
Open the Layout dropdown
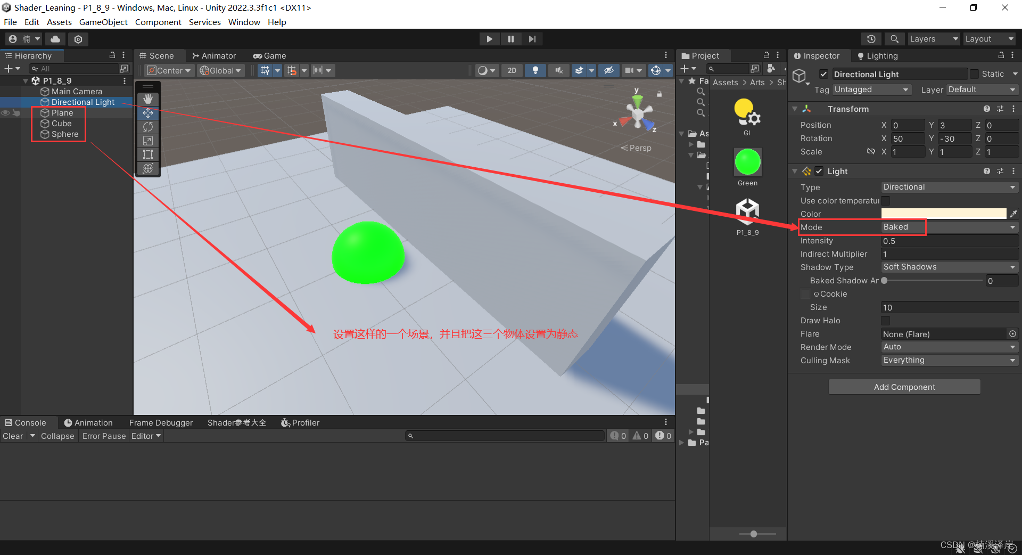pyautogui.click(x=989, y=38)
